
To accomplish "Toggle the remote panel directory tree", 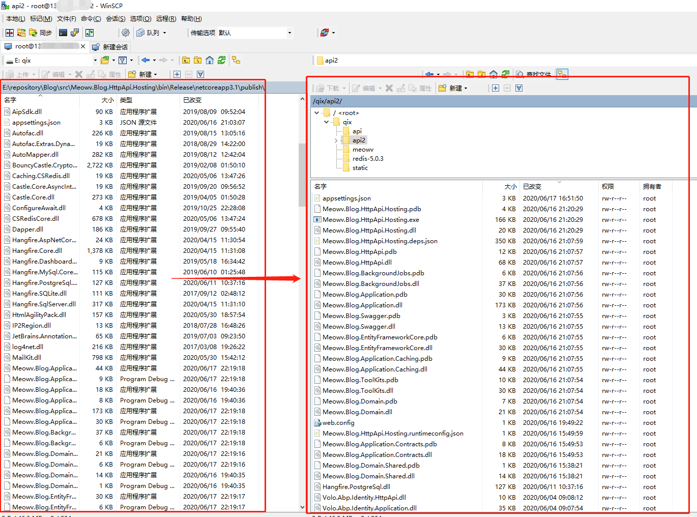I will (x=562, y=74).
